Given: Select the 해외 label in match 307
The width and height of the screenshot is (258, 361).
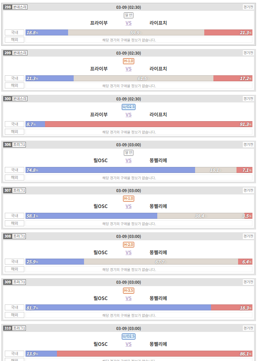Looking at the screenshot, I should (x=14, y=223).
